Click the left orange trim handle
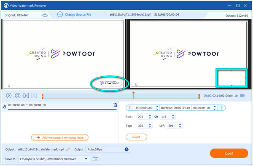 coord(43,96)
